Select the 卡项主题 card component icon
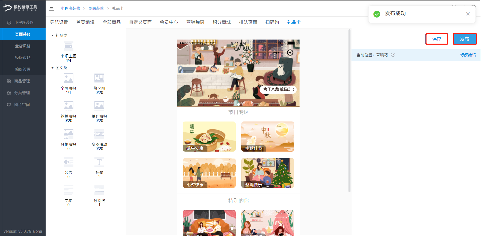 [x=68, y=46]
